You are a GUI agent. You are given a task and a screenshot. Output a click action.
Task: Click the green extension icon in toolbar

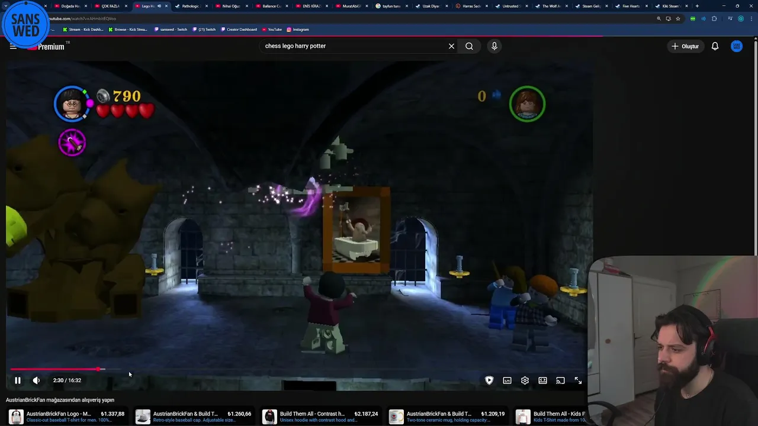pyautogui.click(x=693, y=18)
